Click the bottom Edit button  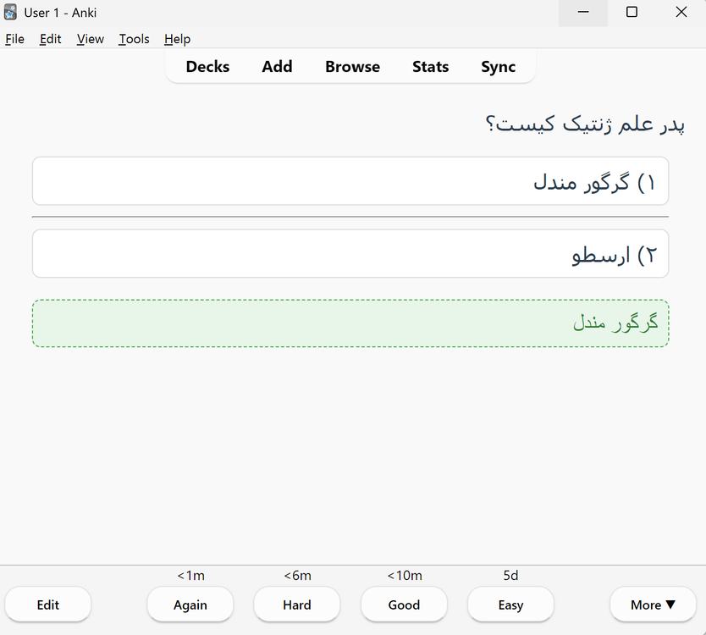click(x=48, y=605)
